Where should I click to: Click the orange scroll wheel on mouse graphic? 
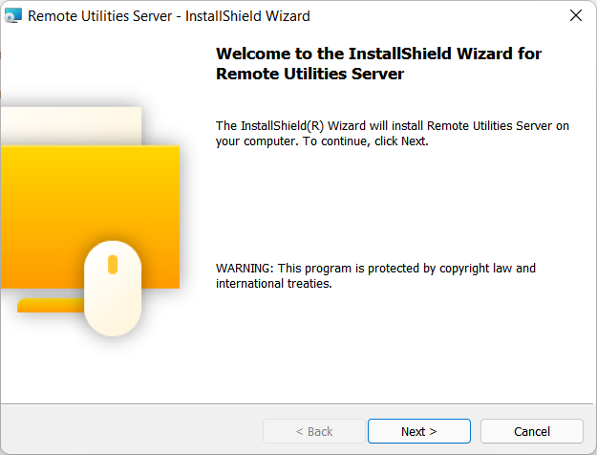tap(113, 264)
